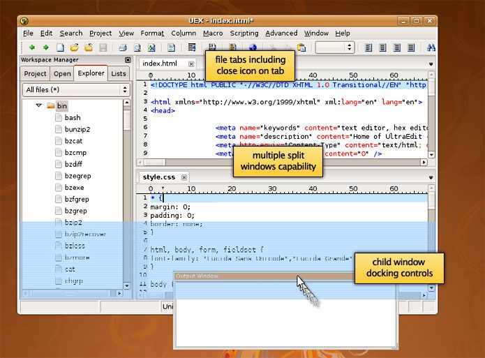
Task: Open the File menu
Action: point(28,33)
